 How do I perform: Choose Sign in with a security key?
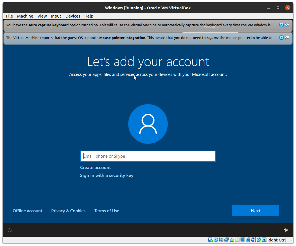[x=107, y=176]
